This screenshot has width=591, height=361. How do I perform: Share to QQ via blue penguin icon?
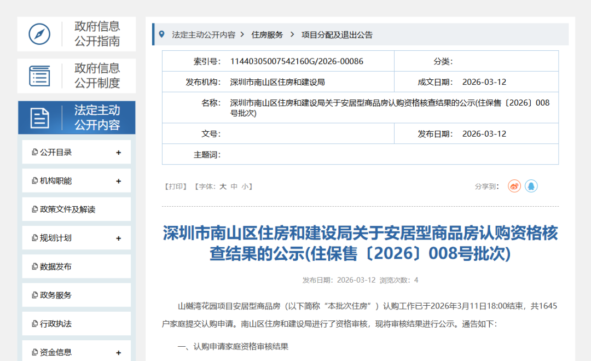[531, 186]
